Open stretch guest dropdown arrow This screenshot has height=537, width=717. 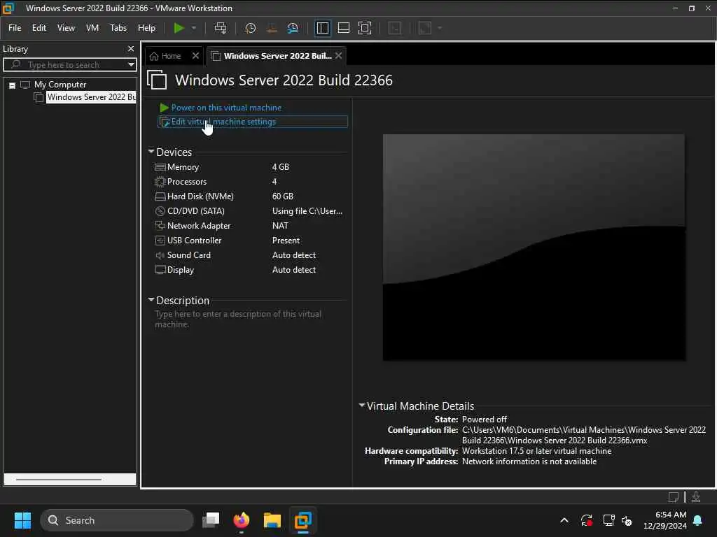pyautogui.click(x=440, y=28)
